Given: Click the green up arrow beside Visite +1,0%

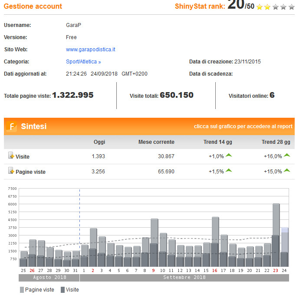Looking at the screenshot, I should pos(229,156).
